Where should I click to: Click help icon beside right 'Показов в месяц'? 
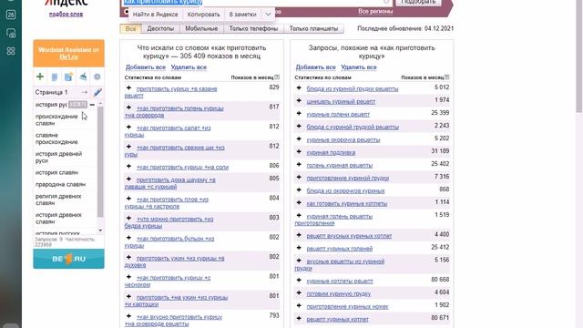click(447, 77)
